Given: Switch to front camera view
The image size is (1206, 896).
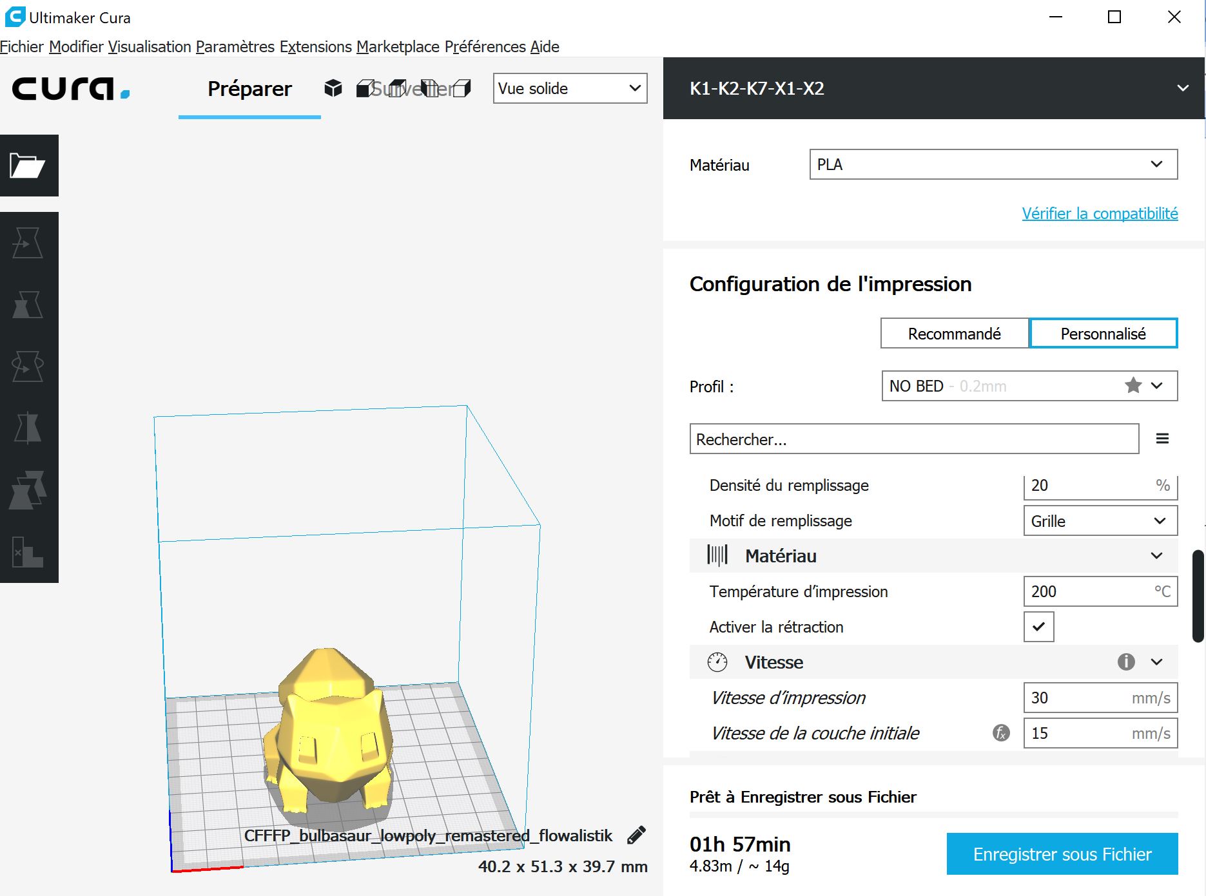Looking at the screenshot, I should [365, 88].
